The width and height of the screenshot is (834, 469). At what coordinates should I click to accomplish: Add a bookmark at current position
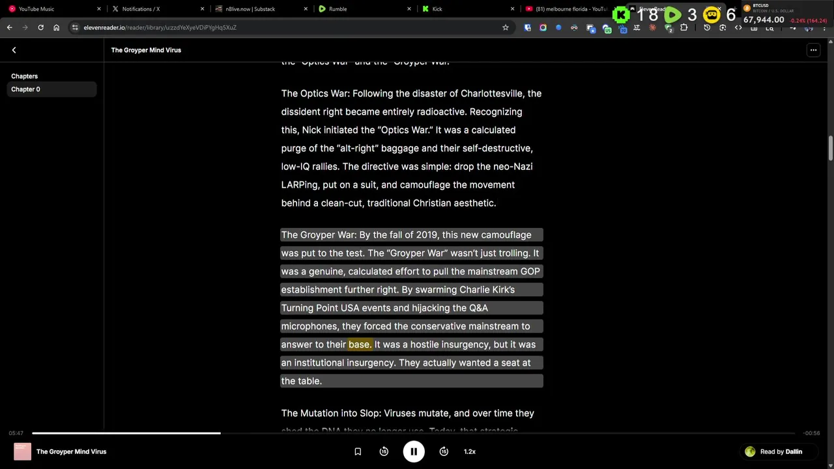tap(358, 451)
